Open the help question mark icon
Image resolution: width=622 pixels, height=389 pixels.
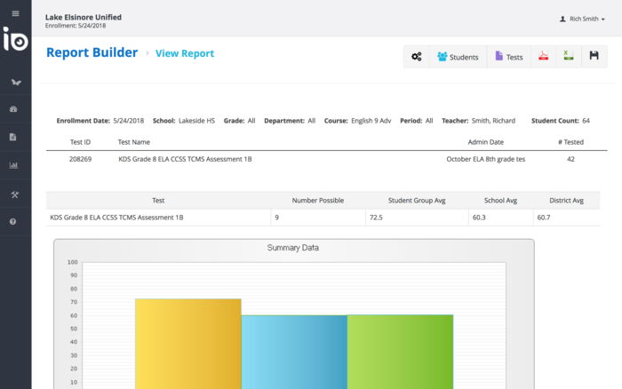[13, 221]
